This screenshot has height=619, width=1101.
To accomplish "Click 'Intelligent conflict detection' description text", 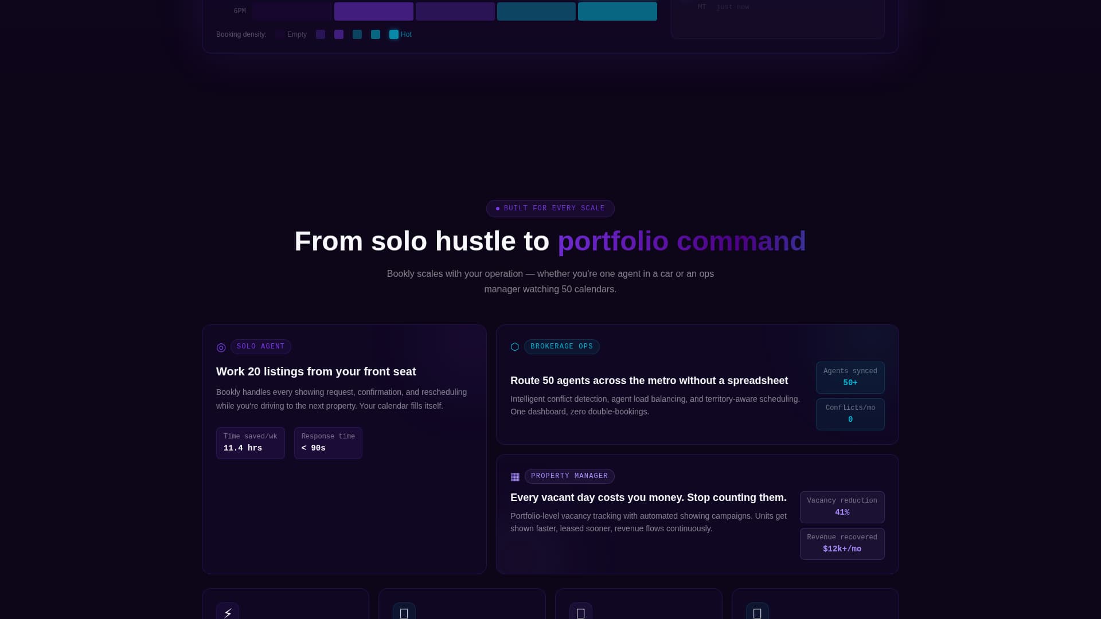I will 655,405.
